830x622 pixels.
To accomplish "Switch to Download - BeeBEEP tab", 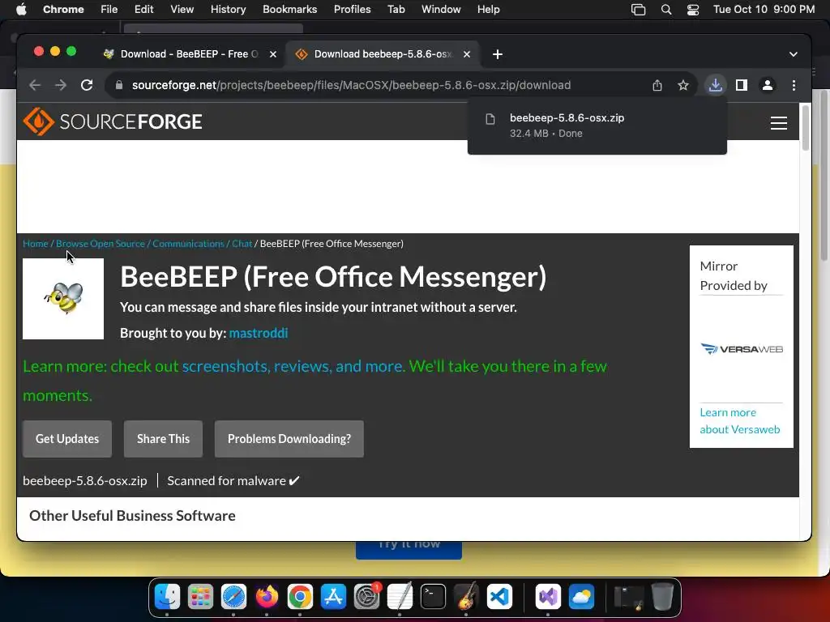I will (x=188, y=54).
